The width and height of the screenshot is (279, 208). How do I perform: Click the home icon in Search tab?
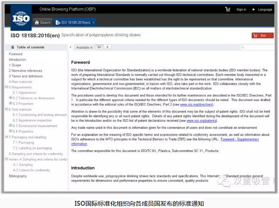click(x=37, y=22)
